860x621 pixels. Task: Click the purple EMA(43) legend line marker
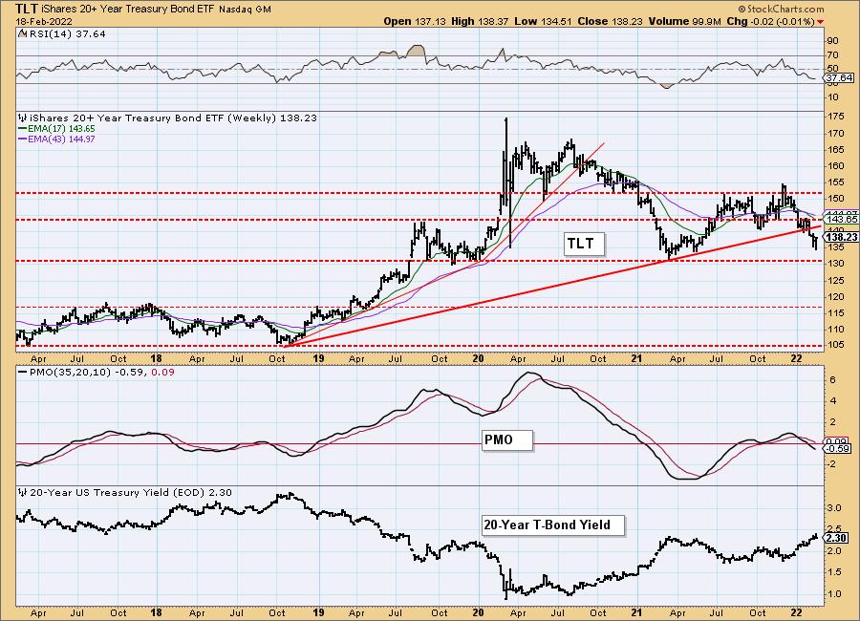coord(23,139)
